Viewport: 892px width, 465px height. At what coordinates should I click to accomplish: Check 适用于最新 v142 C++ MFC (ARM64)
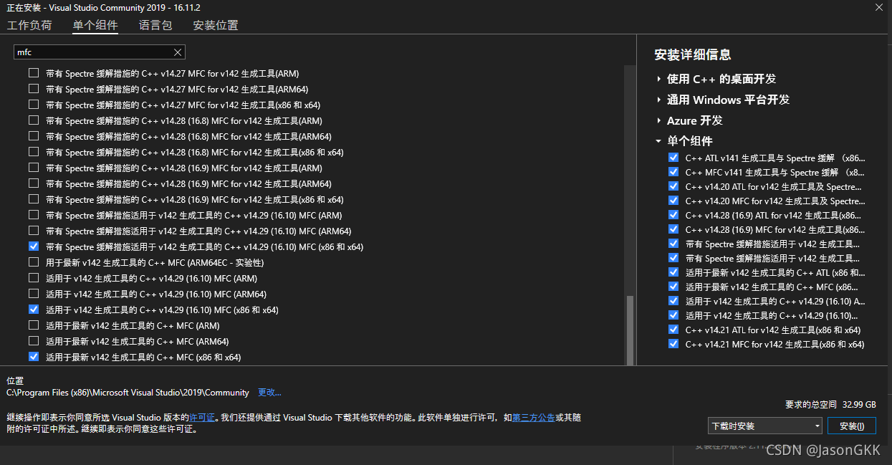[34, 341]
